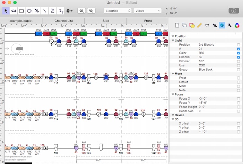Click the blue striplight cell under first R125
The width and height of the screenshot is (243, 164).
pyautogui.click(x=39, y=34)
